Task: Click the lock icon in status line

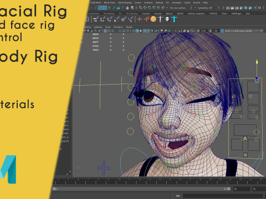Action: (x=127, y=8)
